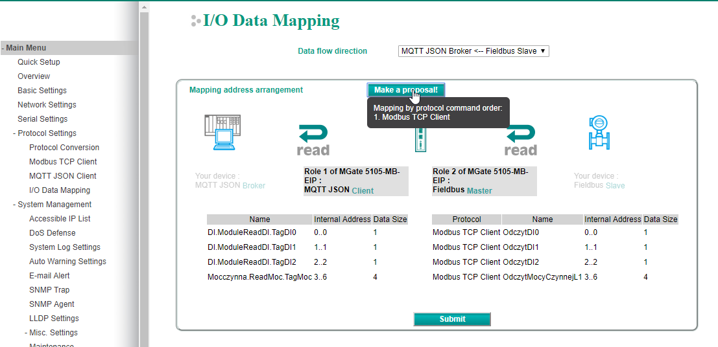Click the left green read arrow icon
The height and width of the screenshot is (347, 718).
[x=313, y=140]
